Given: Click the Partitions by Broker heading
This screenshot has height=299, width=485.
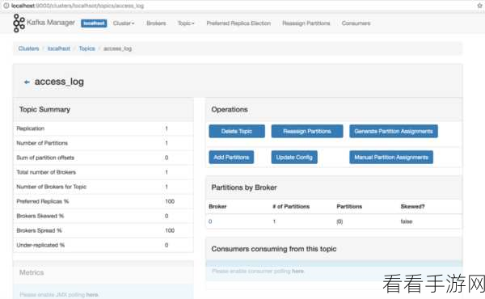Looking at the screenshot, I should (244, 187).
